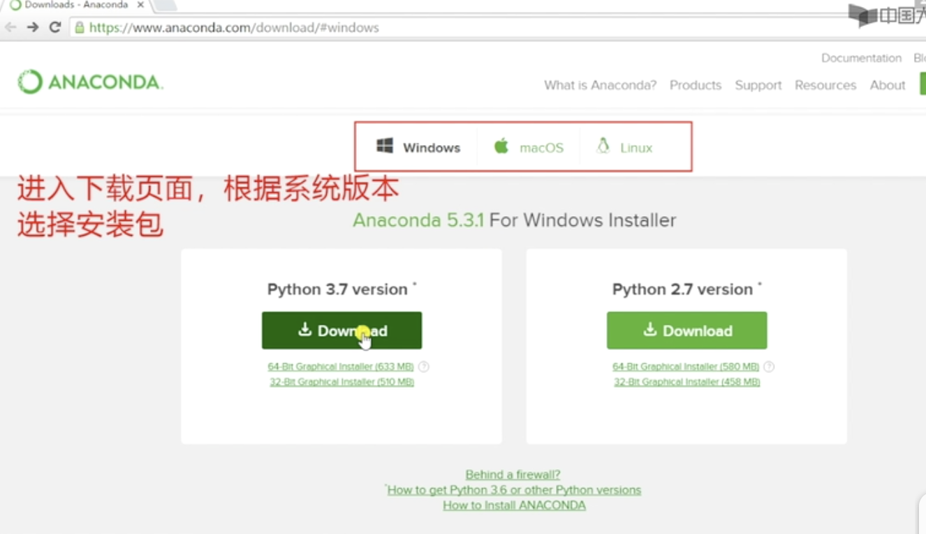
Task: Open the Documentation link
Action: click(x=861, y=58)
